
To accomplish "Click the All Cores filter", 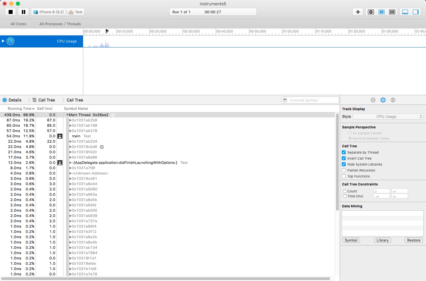I will (x=18, y=24).
